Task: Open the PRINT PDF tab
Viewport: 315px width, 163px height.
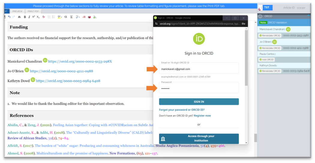Action: 33,11
